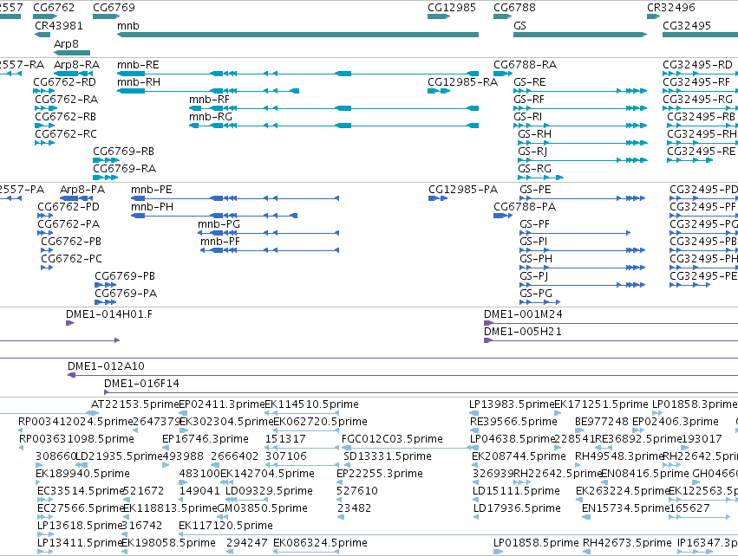Click transcript mnb-RG
The height and width of the screenshot is (556, 738).
(x=211, y=117)
